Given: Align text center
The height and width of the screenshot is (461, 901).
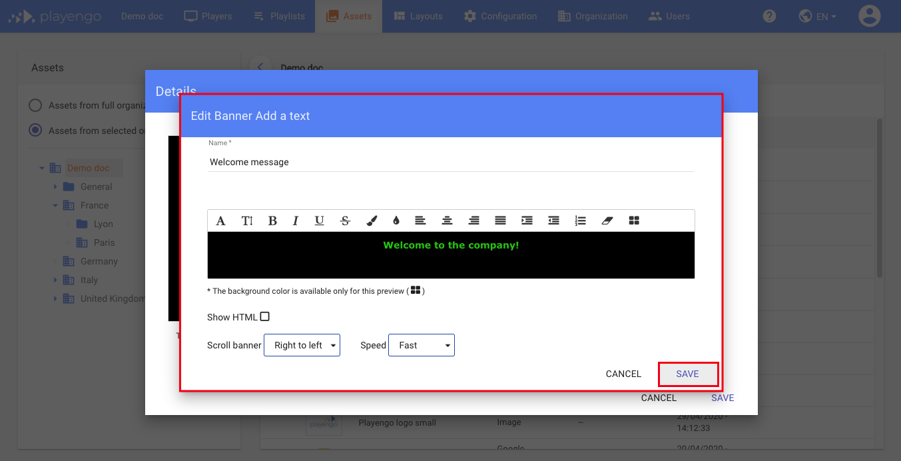Looking at the screenshot, I should 448,221.
